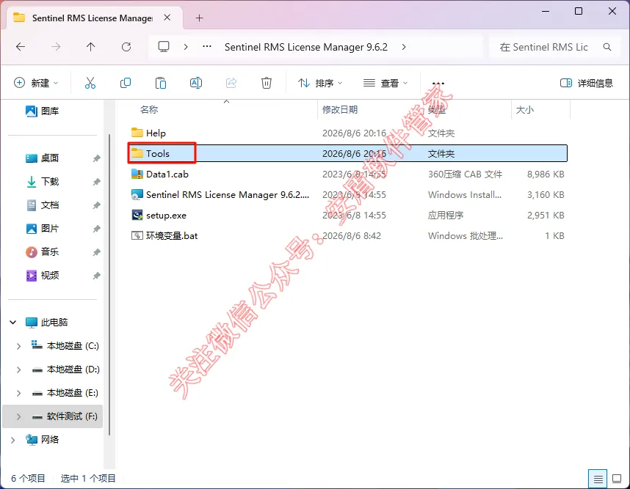Refresh the current folder view

[126, 47]
